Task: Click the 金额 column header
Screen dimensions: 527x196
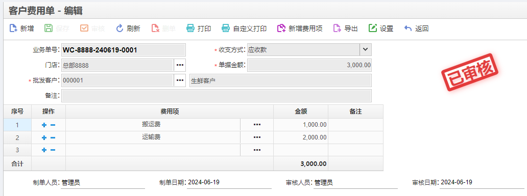Action: click(301, 111)
